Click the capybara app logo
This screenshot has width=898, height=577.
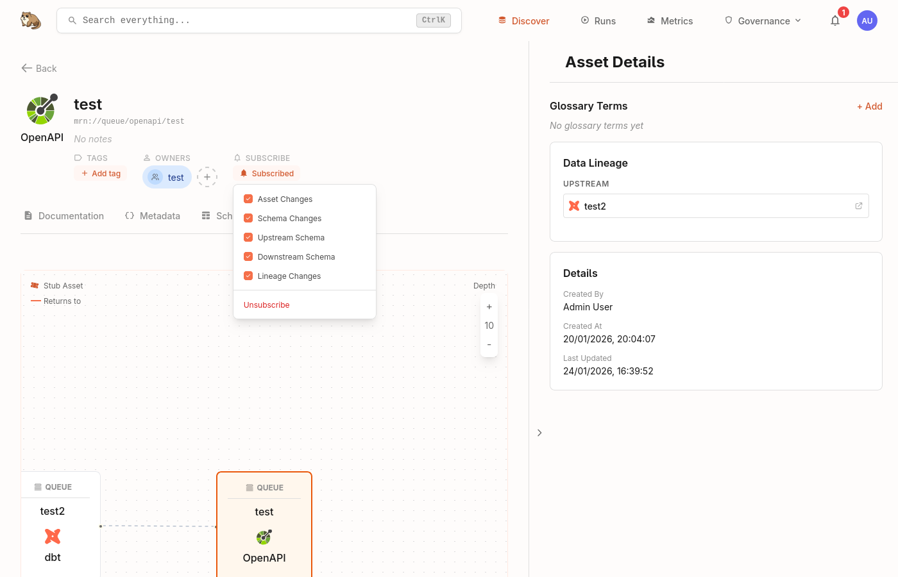(x=30, y=20)
